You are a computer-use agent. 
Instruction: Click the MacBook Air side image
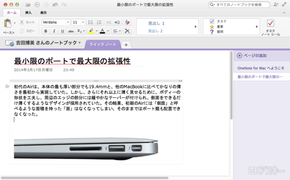(x=86, y=148)
